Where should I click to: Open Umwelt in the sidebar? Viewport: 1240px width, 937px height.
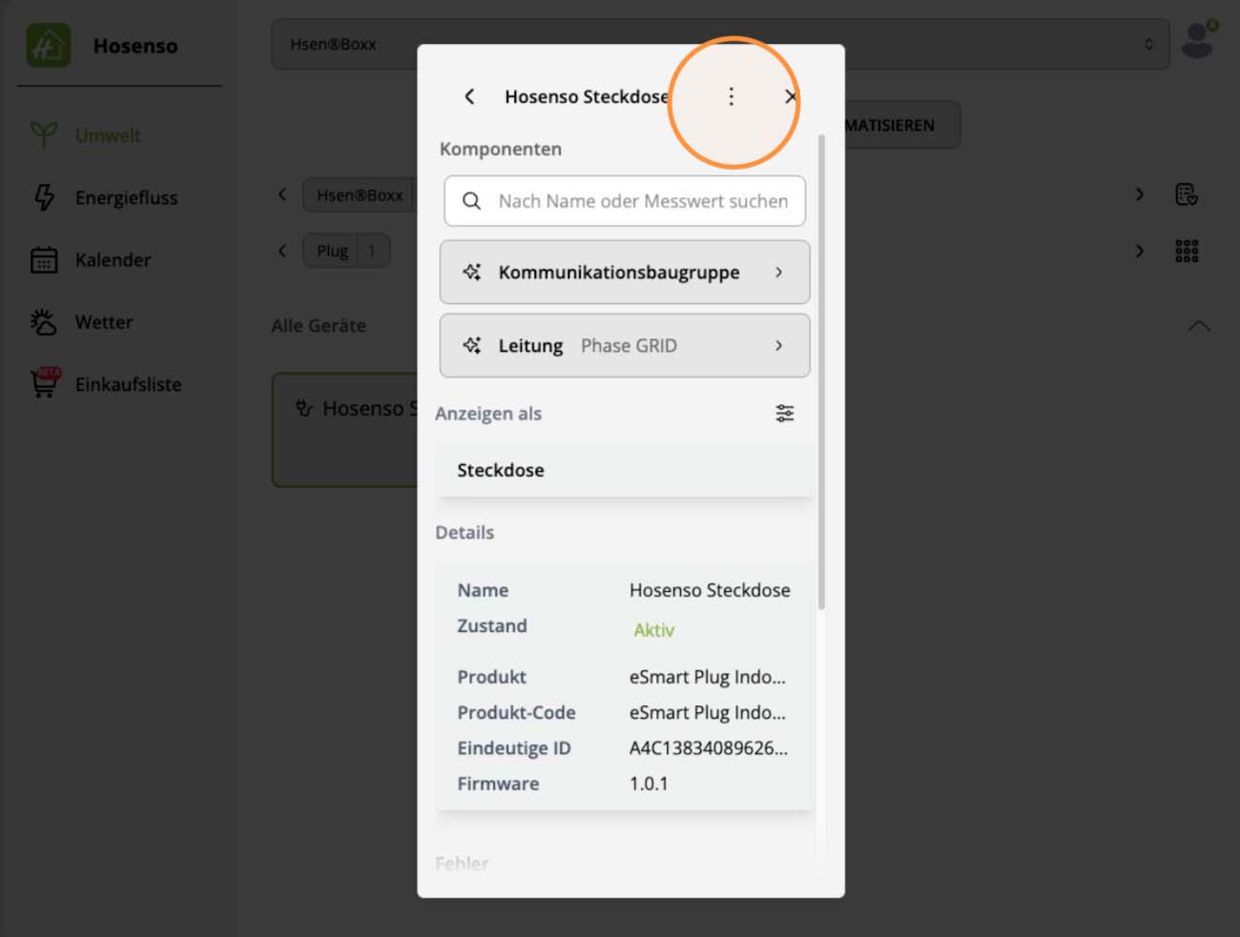(108, 135)
